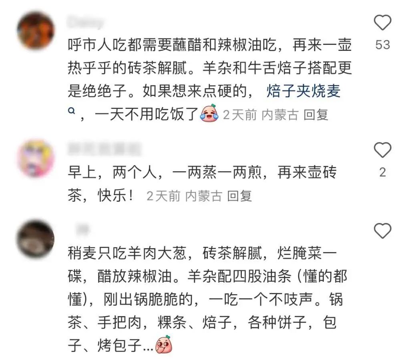
Task: Tap the 2天前 timestamp on the second comment
Action: point(163,196)
